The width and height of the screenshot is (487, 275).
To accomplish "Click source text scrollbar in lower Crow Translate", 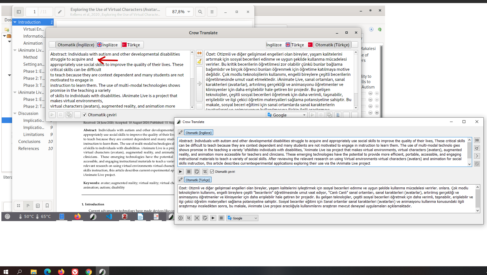I will coord(469,152).
